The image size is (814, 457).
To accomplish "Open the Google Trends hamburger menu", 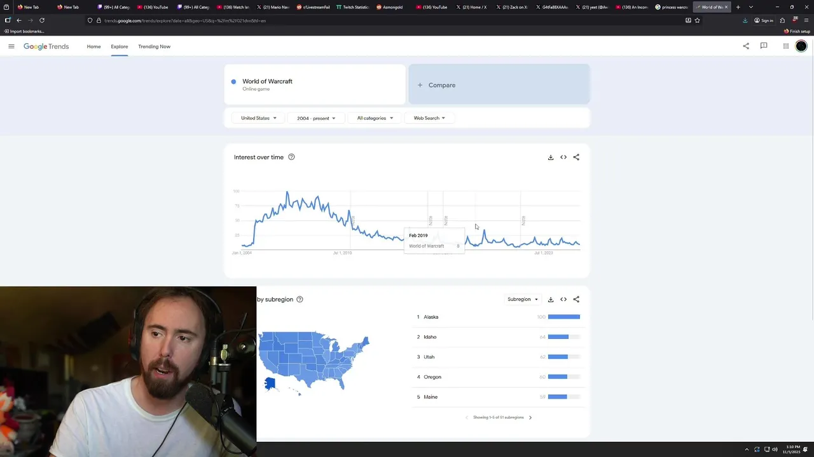I will 11,46.
